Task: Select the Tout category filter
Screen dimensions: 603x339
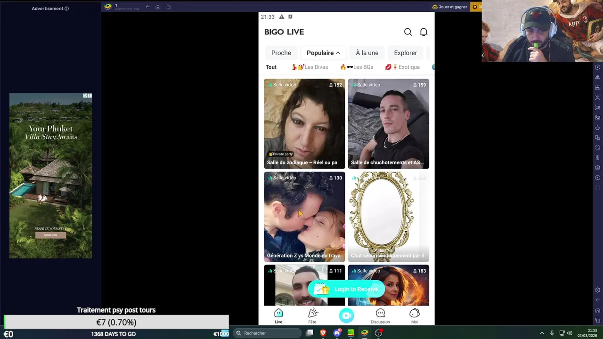Action: tap(271, 67)
